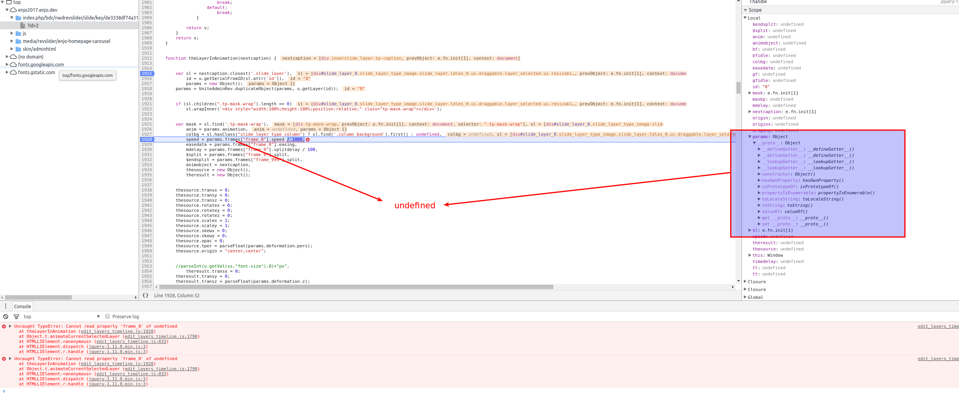Click the second console error's red icon
This screenshot has width=959, height=410.
pyautogui.click(x=4, y=359)
